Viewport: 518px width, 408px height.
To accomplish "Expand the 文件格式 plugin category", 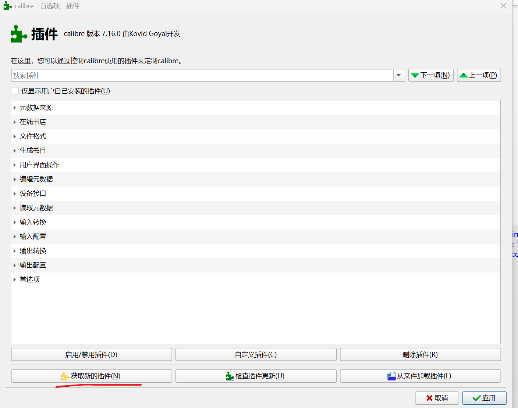I will click(x=15, y=136).
